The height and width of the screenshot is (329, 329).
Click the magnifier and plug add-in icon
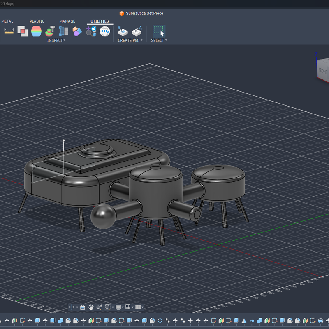91,31
